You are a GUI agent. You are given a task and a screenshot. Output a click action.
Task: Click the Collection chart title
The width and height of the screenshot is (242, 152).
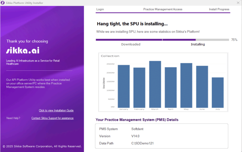pos(110,56)
